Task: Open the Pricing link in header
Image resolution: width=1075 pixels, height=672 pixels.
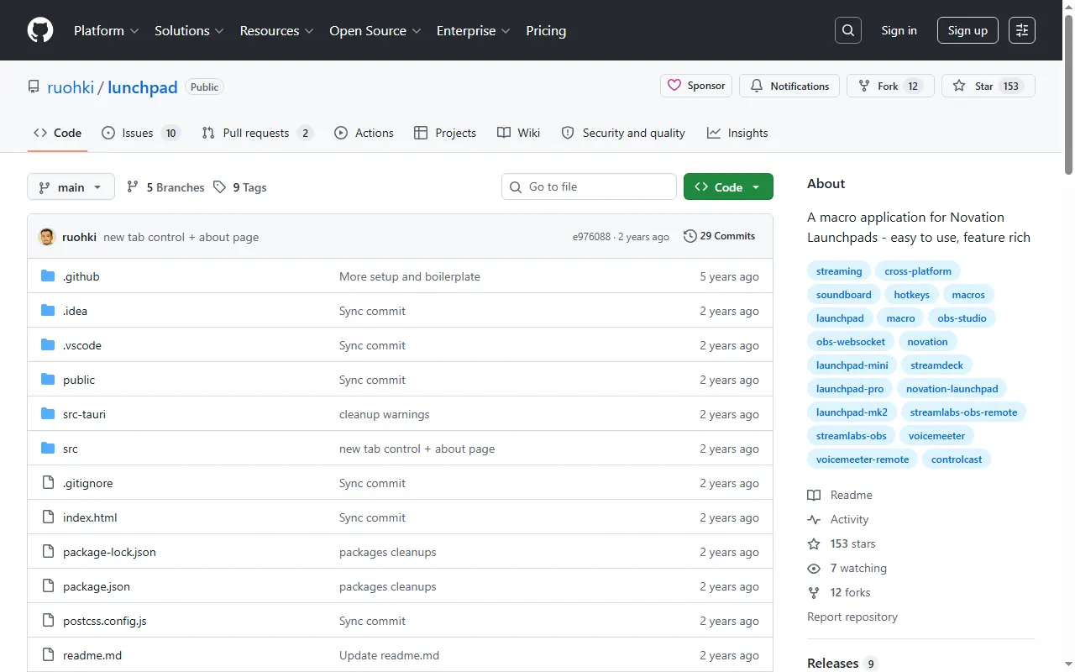Action: coord(546,30)
